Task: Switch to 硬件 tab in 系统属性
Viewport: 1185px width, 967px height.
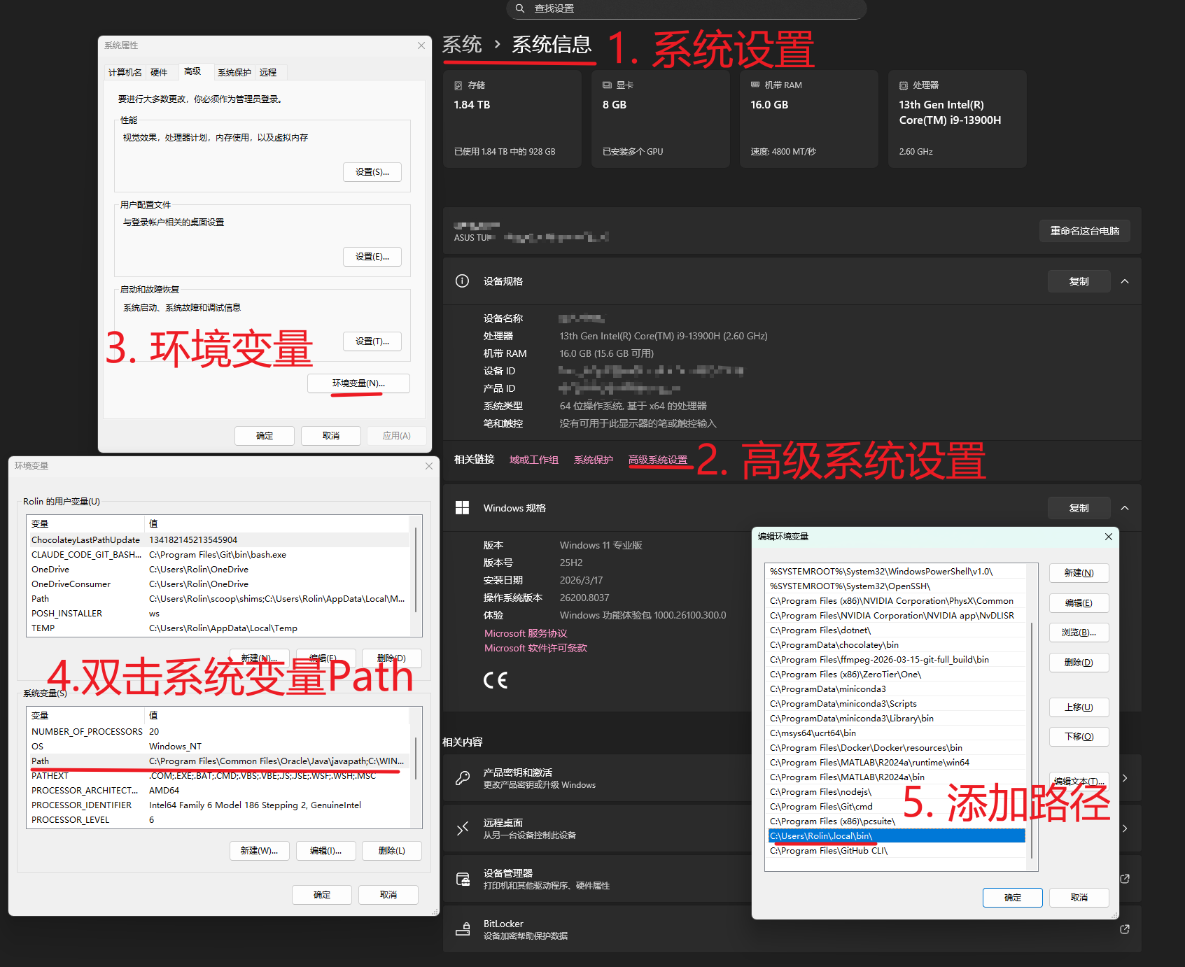Action: [x=159, y=73]
